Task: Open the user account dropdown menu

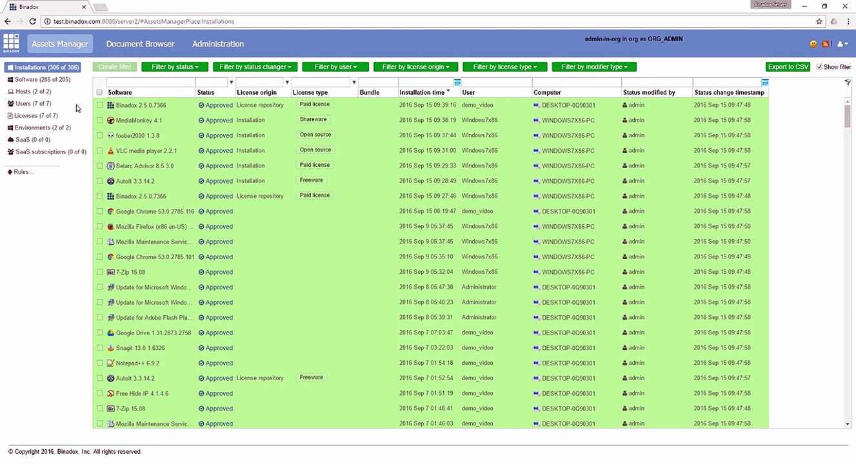Action: tap(842, 44)
